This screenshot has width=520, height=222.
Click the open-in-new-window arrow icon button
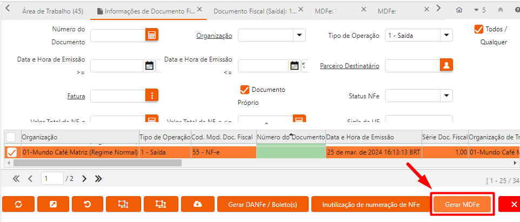pos(52,204)
